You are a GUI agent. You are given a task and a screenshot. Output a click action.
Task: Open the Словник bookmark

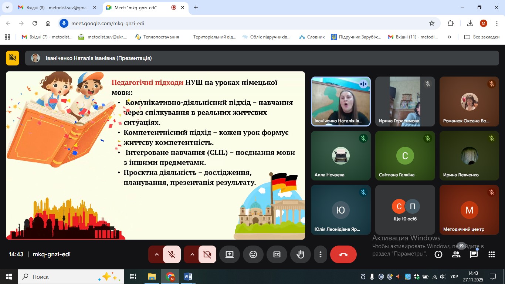pos(312,37)
